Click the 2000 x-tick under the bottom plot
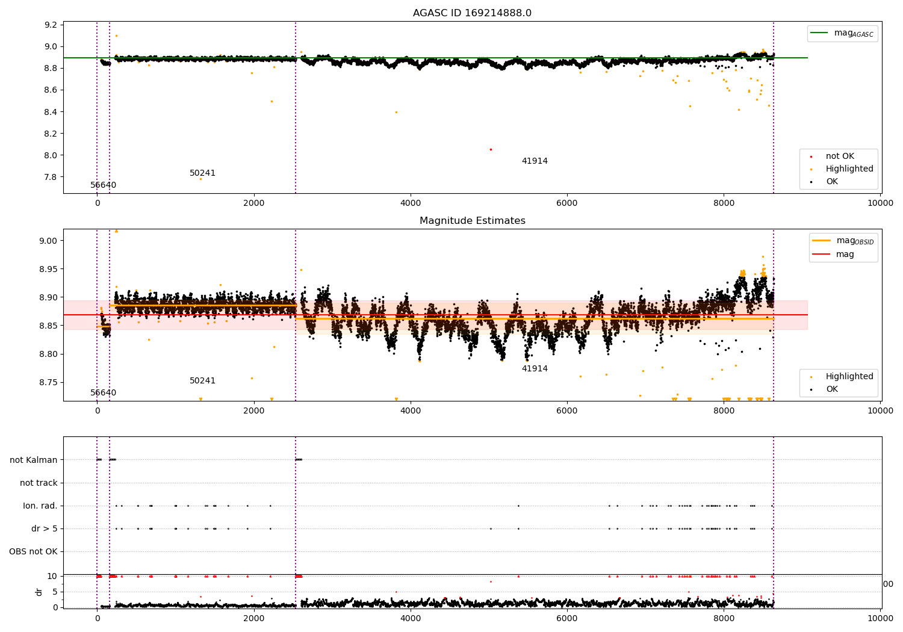903x632 pixels. [254, 618]
